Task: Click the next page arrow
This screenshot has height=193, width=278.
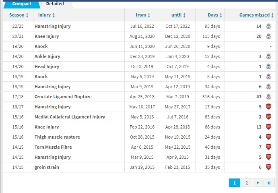Action: (258, 183)
